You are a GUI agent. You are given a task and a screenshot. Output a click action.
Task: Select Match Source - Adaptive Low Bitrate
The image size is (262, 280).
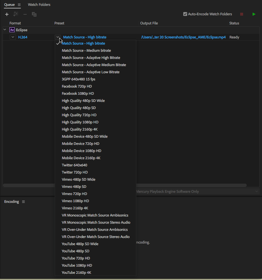coord(90,72)
